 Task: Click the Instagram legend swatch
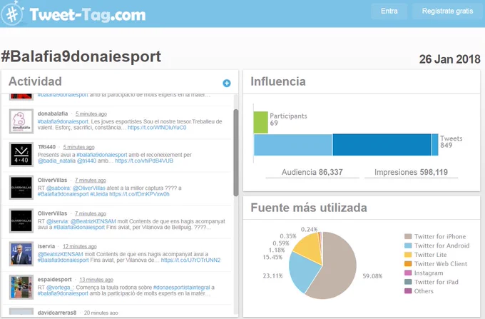408,273
